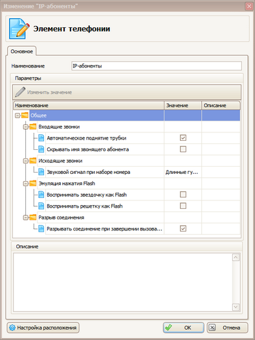The image size is (255, 340).
Task: Check Скрывать имя звонящего абонента checkbox
Action: tap(183, 149)
